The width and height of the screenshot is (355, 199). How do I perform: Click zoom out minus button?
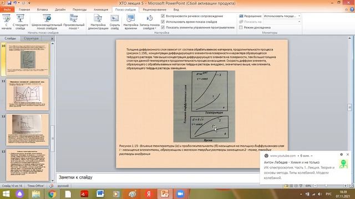pos(315,186)
